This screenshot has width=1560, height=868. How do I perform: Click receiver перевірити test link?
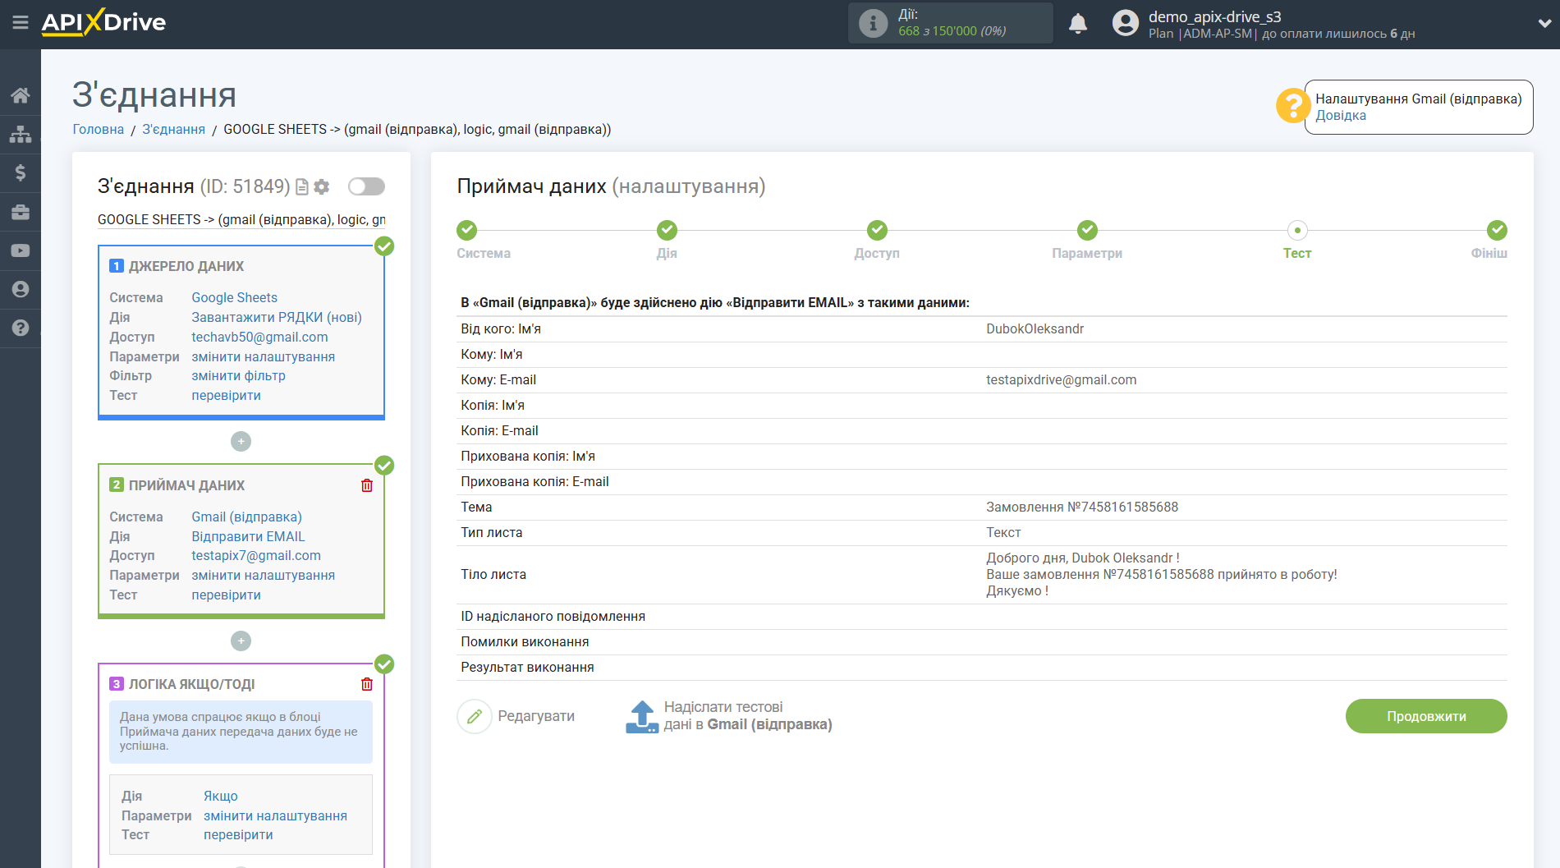pos(226,595)
